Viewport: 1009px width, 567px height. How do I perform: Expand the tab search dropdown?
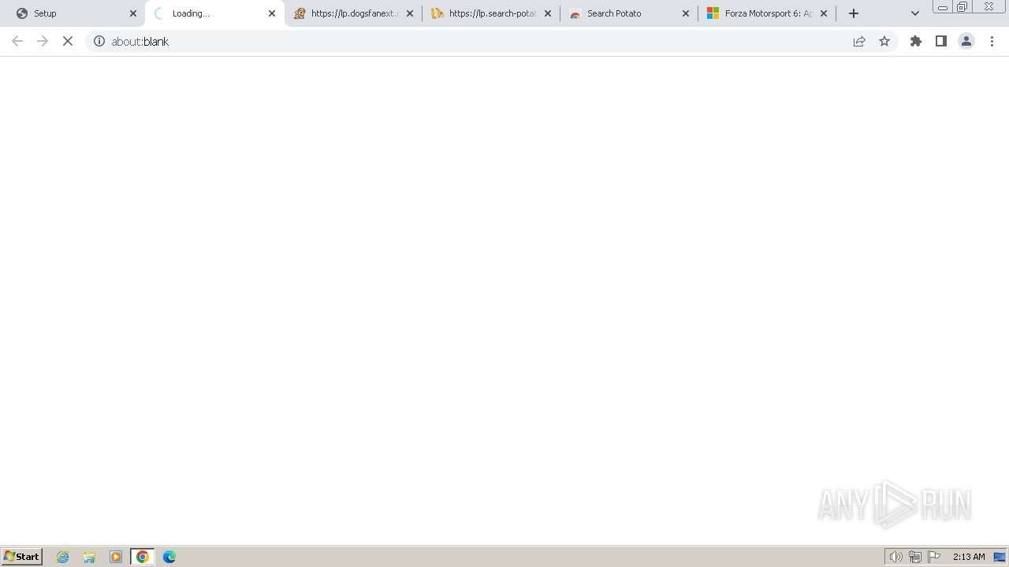tap(915, 13)
